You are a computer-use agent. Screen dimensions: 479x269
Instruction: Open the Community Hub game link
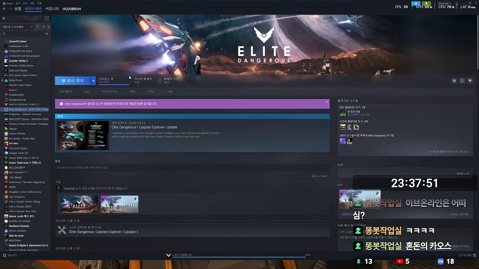point(110,92)
